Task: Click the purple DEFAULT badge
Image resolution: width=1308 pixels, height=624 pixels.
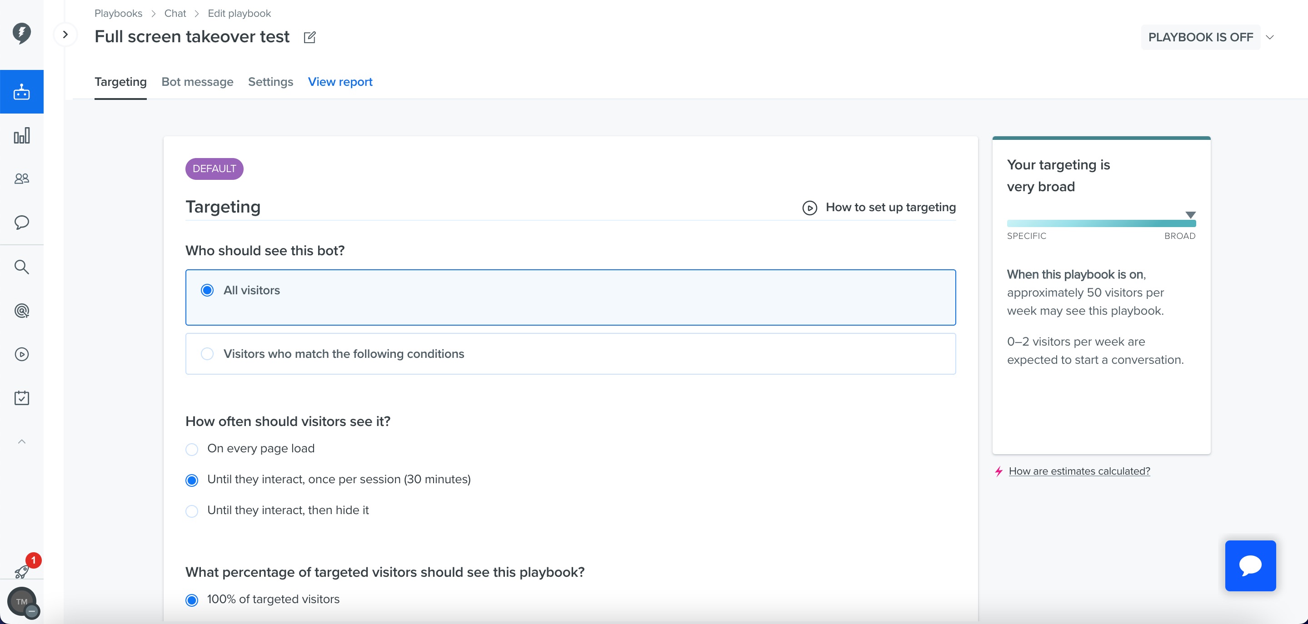Action: [x=214, y=168]
